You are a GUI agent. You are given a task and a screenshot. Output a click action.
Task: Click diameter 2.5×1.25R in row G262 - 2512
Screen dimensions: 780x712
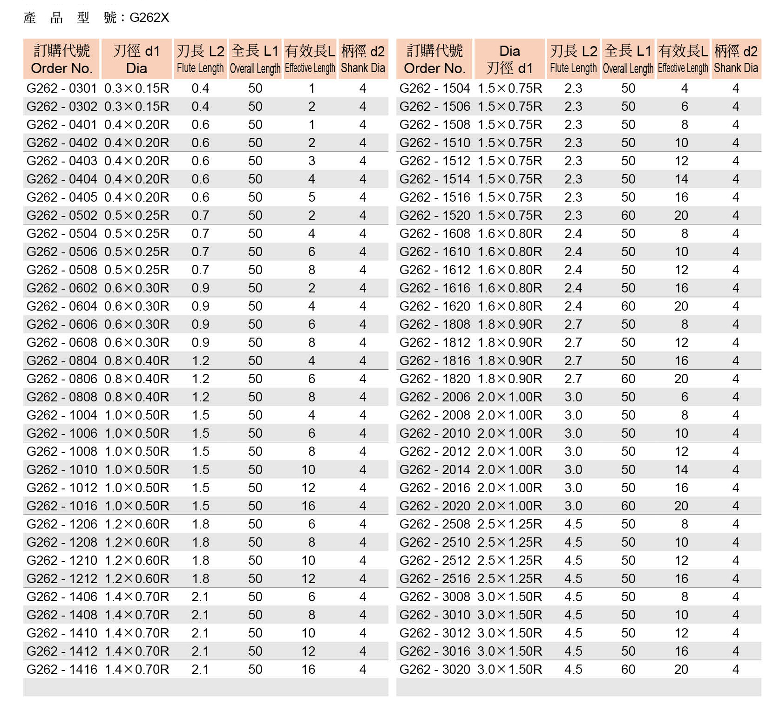point(510,561)
